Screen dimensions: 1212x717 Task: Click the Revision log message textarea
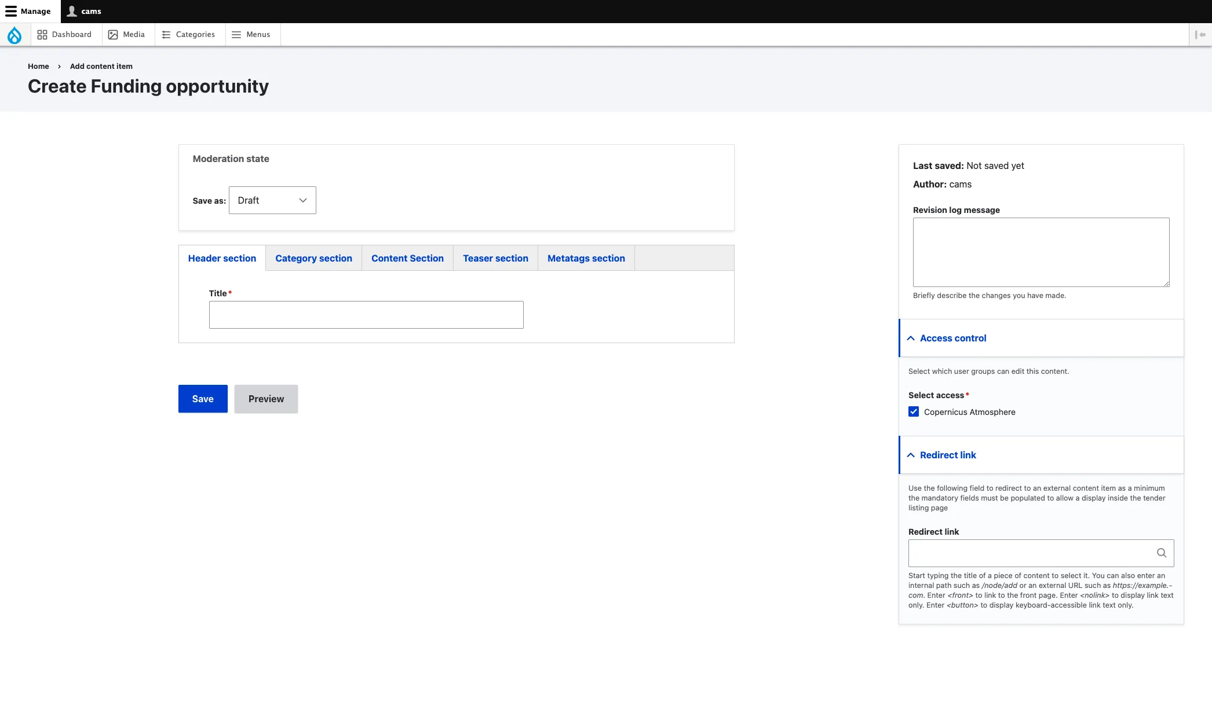point(1041,252)
